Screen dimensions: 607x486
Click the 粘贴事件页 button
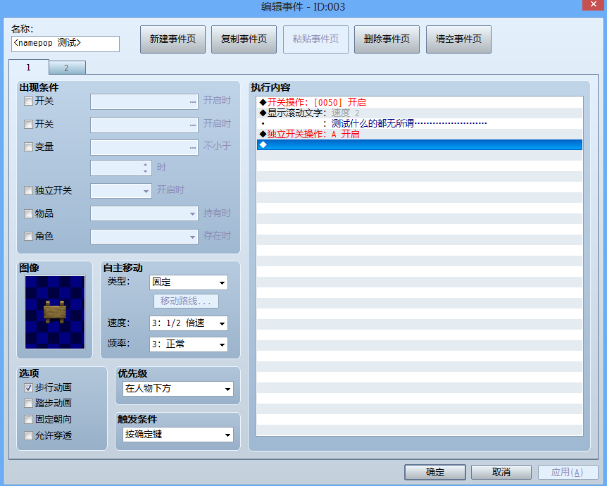[315, 39]
